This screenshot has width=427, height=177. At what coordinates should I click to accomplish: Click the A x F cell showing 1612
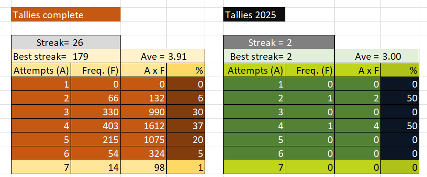144,125
